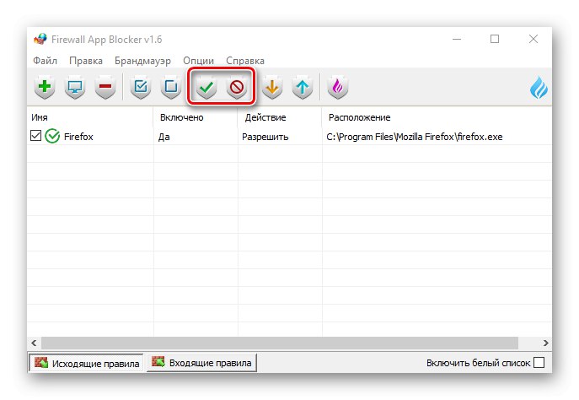Viewport: 579px width, 400px height.
Task: Click the firefox.exe path cell
Action: [415, 137]
